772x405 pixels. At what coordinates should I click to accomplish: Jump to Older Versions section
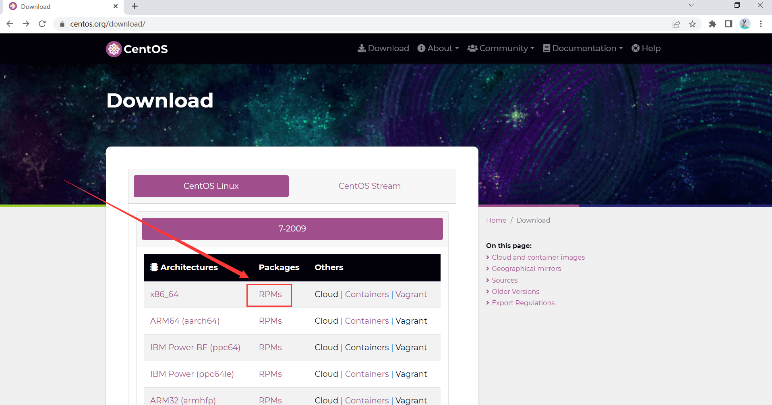[515, 291]
